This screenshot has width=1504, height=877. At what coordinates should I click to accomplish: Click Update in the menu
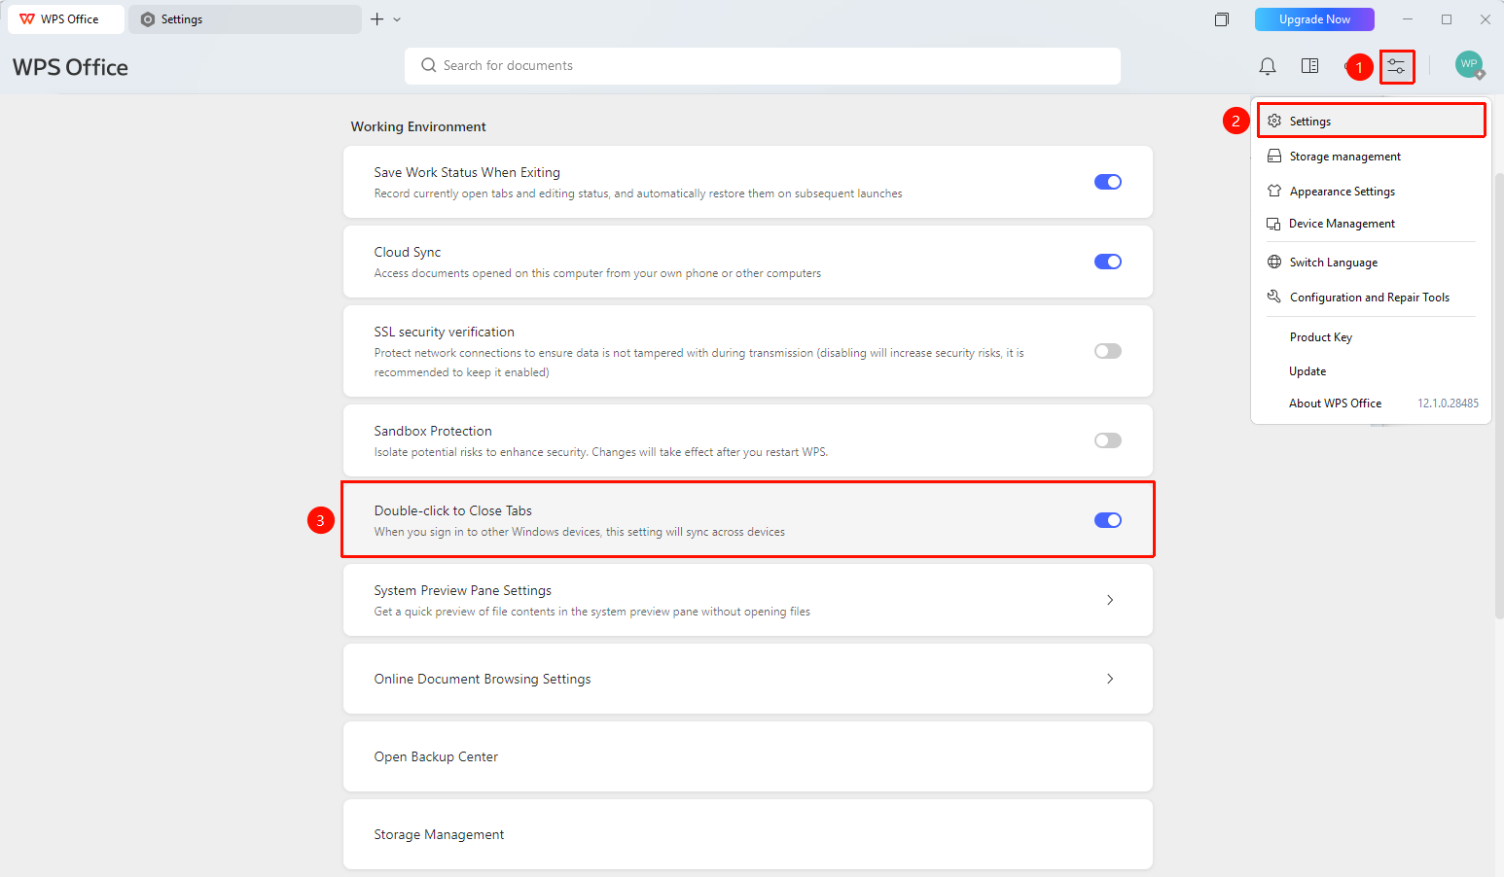[1372, 370]
